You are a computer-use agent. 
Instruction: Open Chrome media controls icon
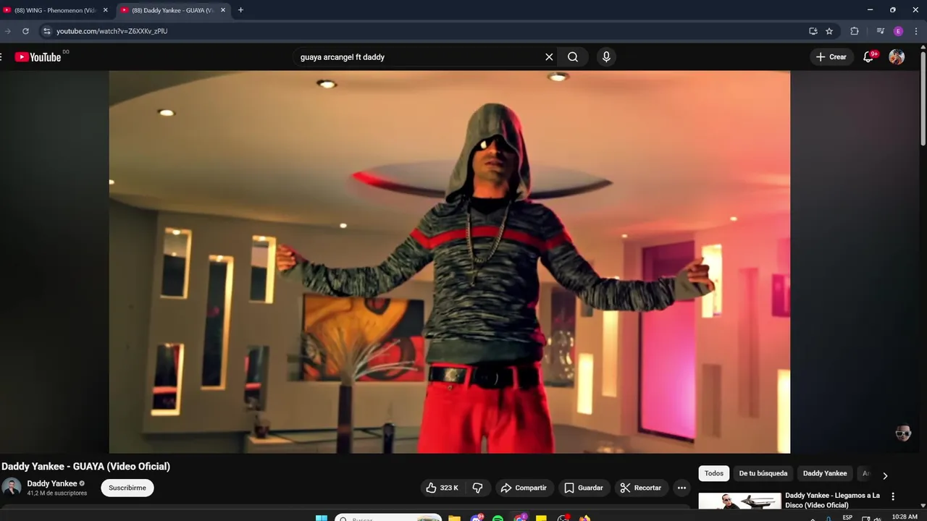[x=880, y=31]
